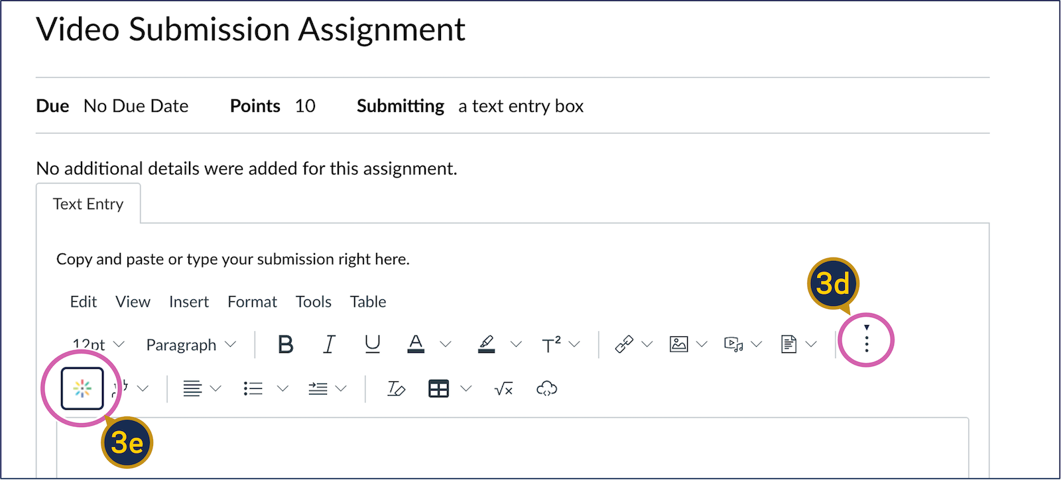Image resolution: width=1061 pixels, height=480 pixels.
Task: Open the Insert menu
Action: point(189,302)
